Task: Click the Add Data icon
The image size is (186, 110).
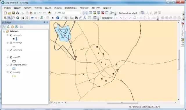Action: click(49, 13)
